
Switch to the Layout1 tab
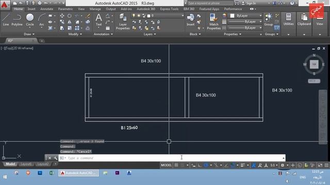pos(26,164)
